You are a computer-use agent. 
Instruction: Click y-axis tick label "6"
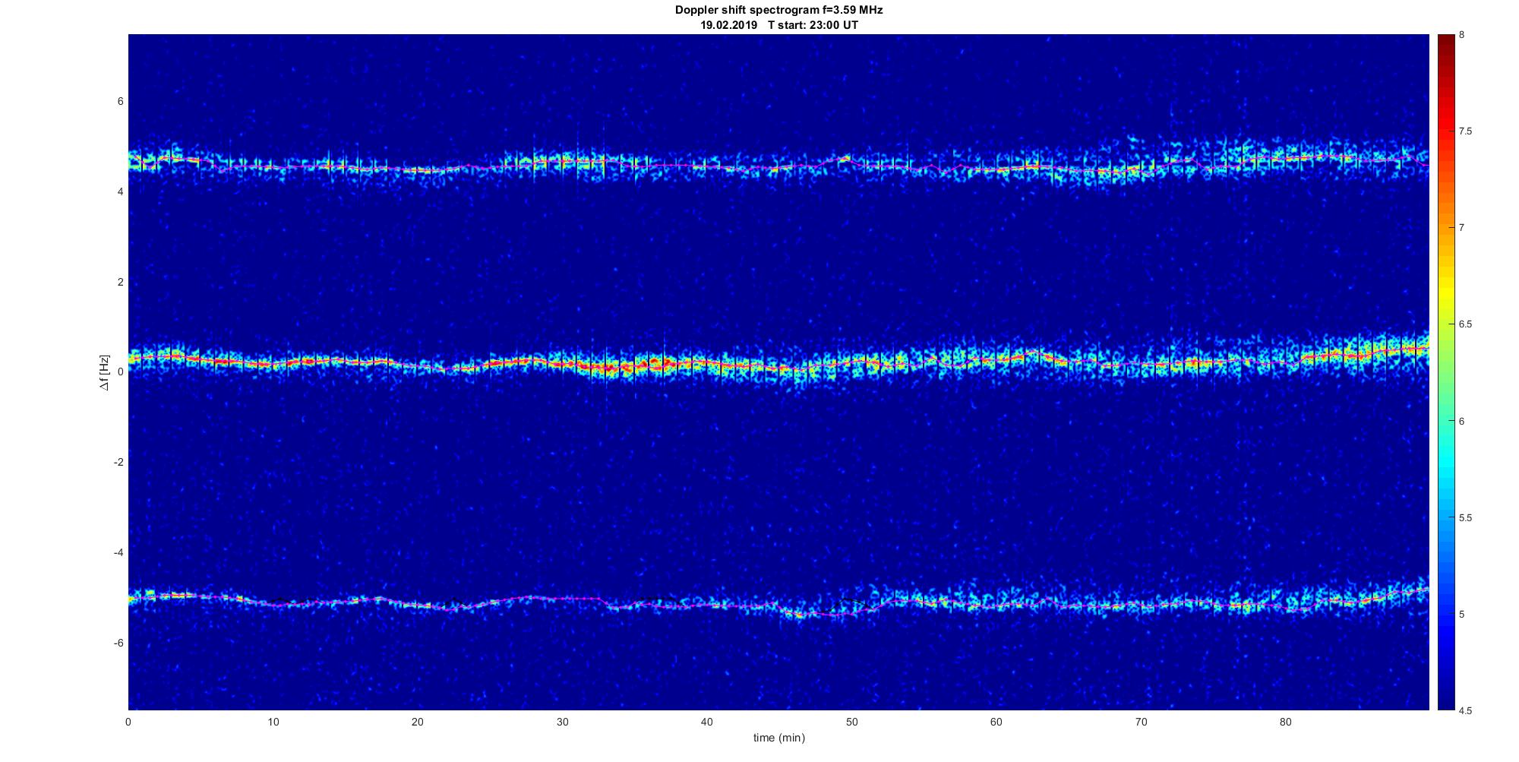(x=121, y=102)
